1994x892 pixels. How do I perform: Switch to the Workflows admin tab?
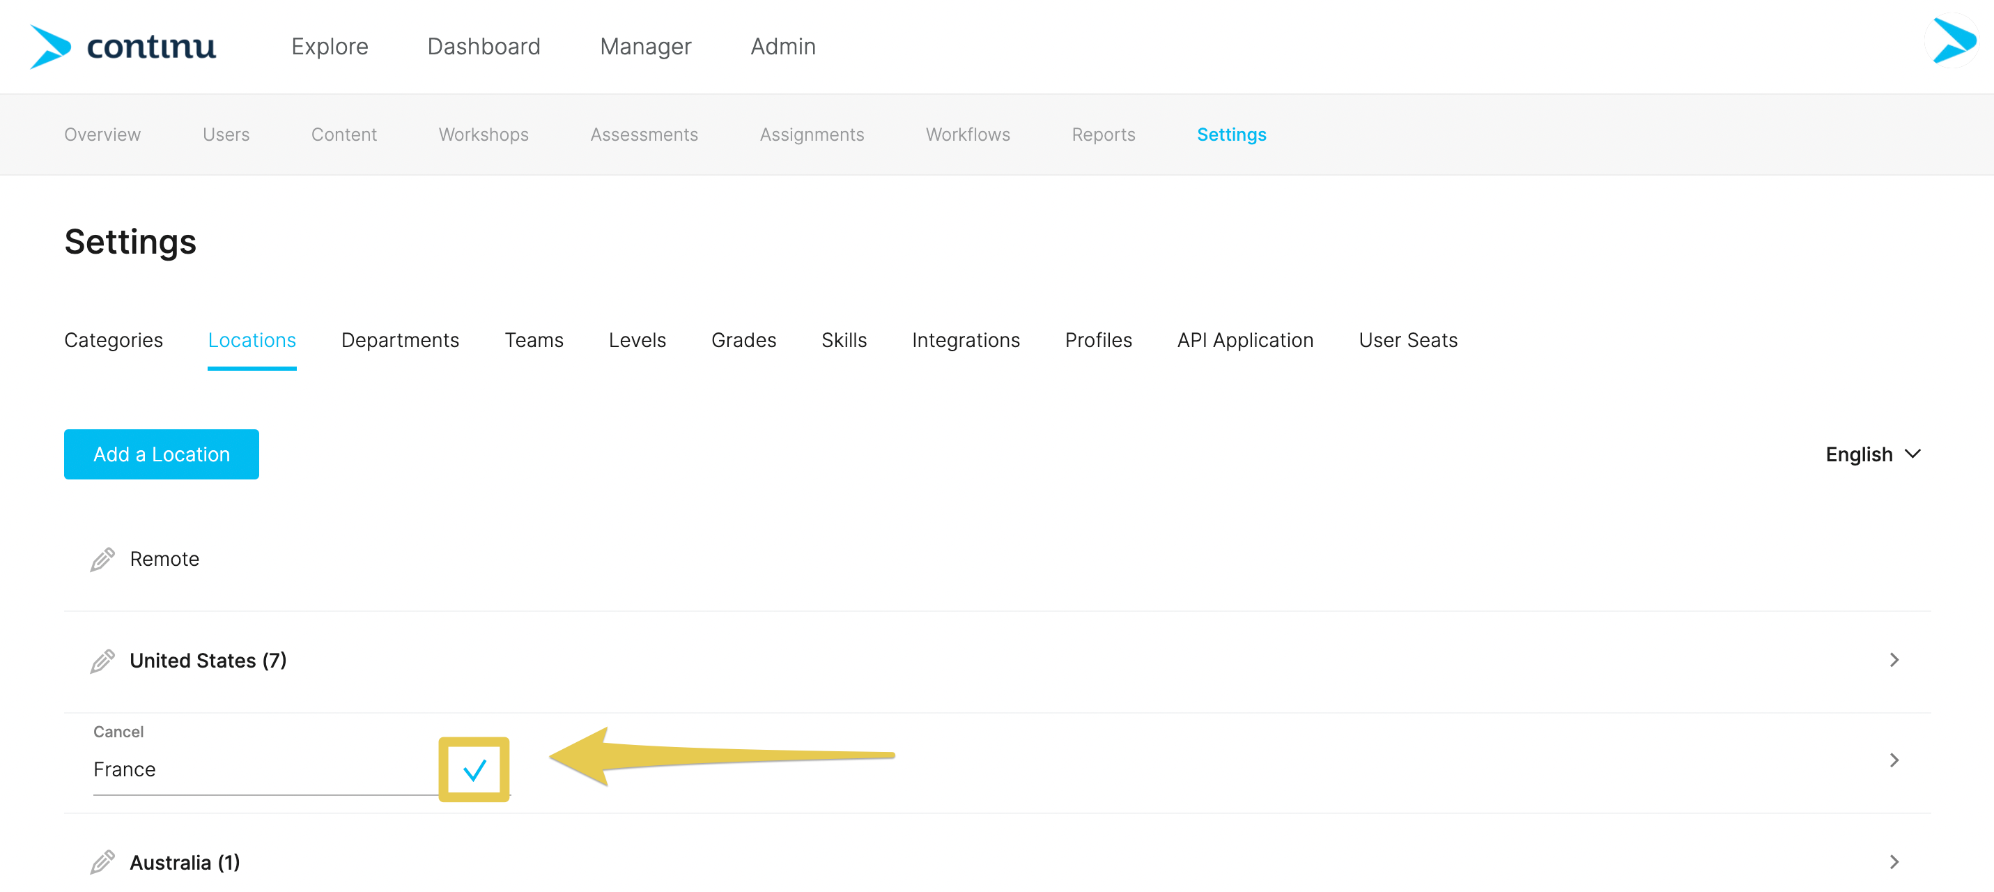(968, 134)
